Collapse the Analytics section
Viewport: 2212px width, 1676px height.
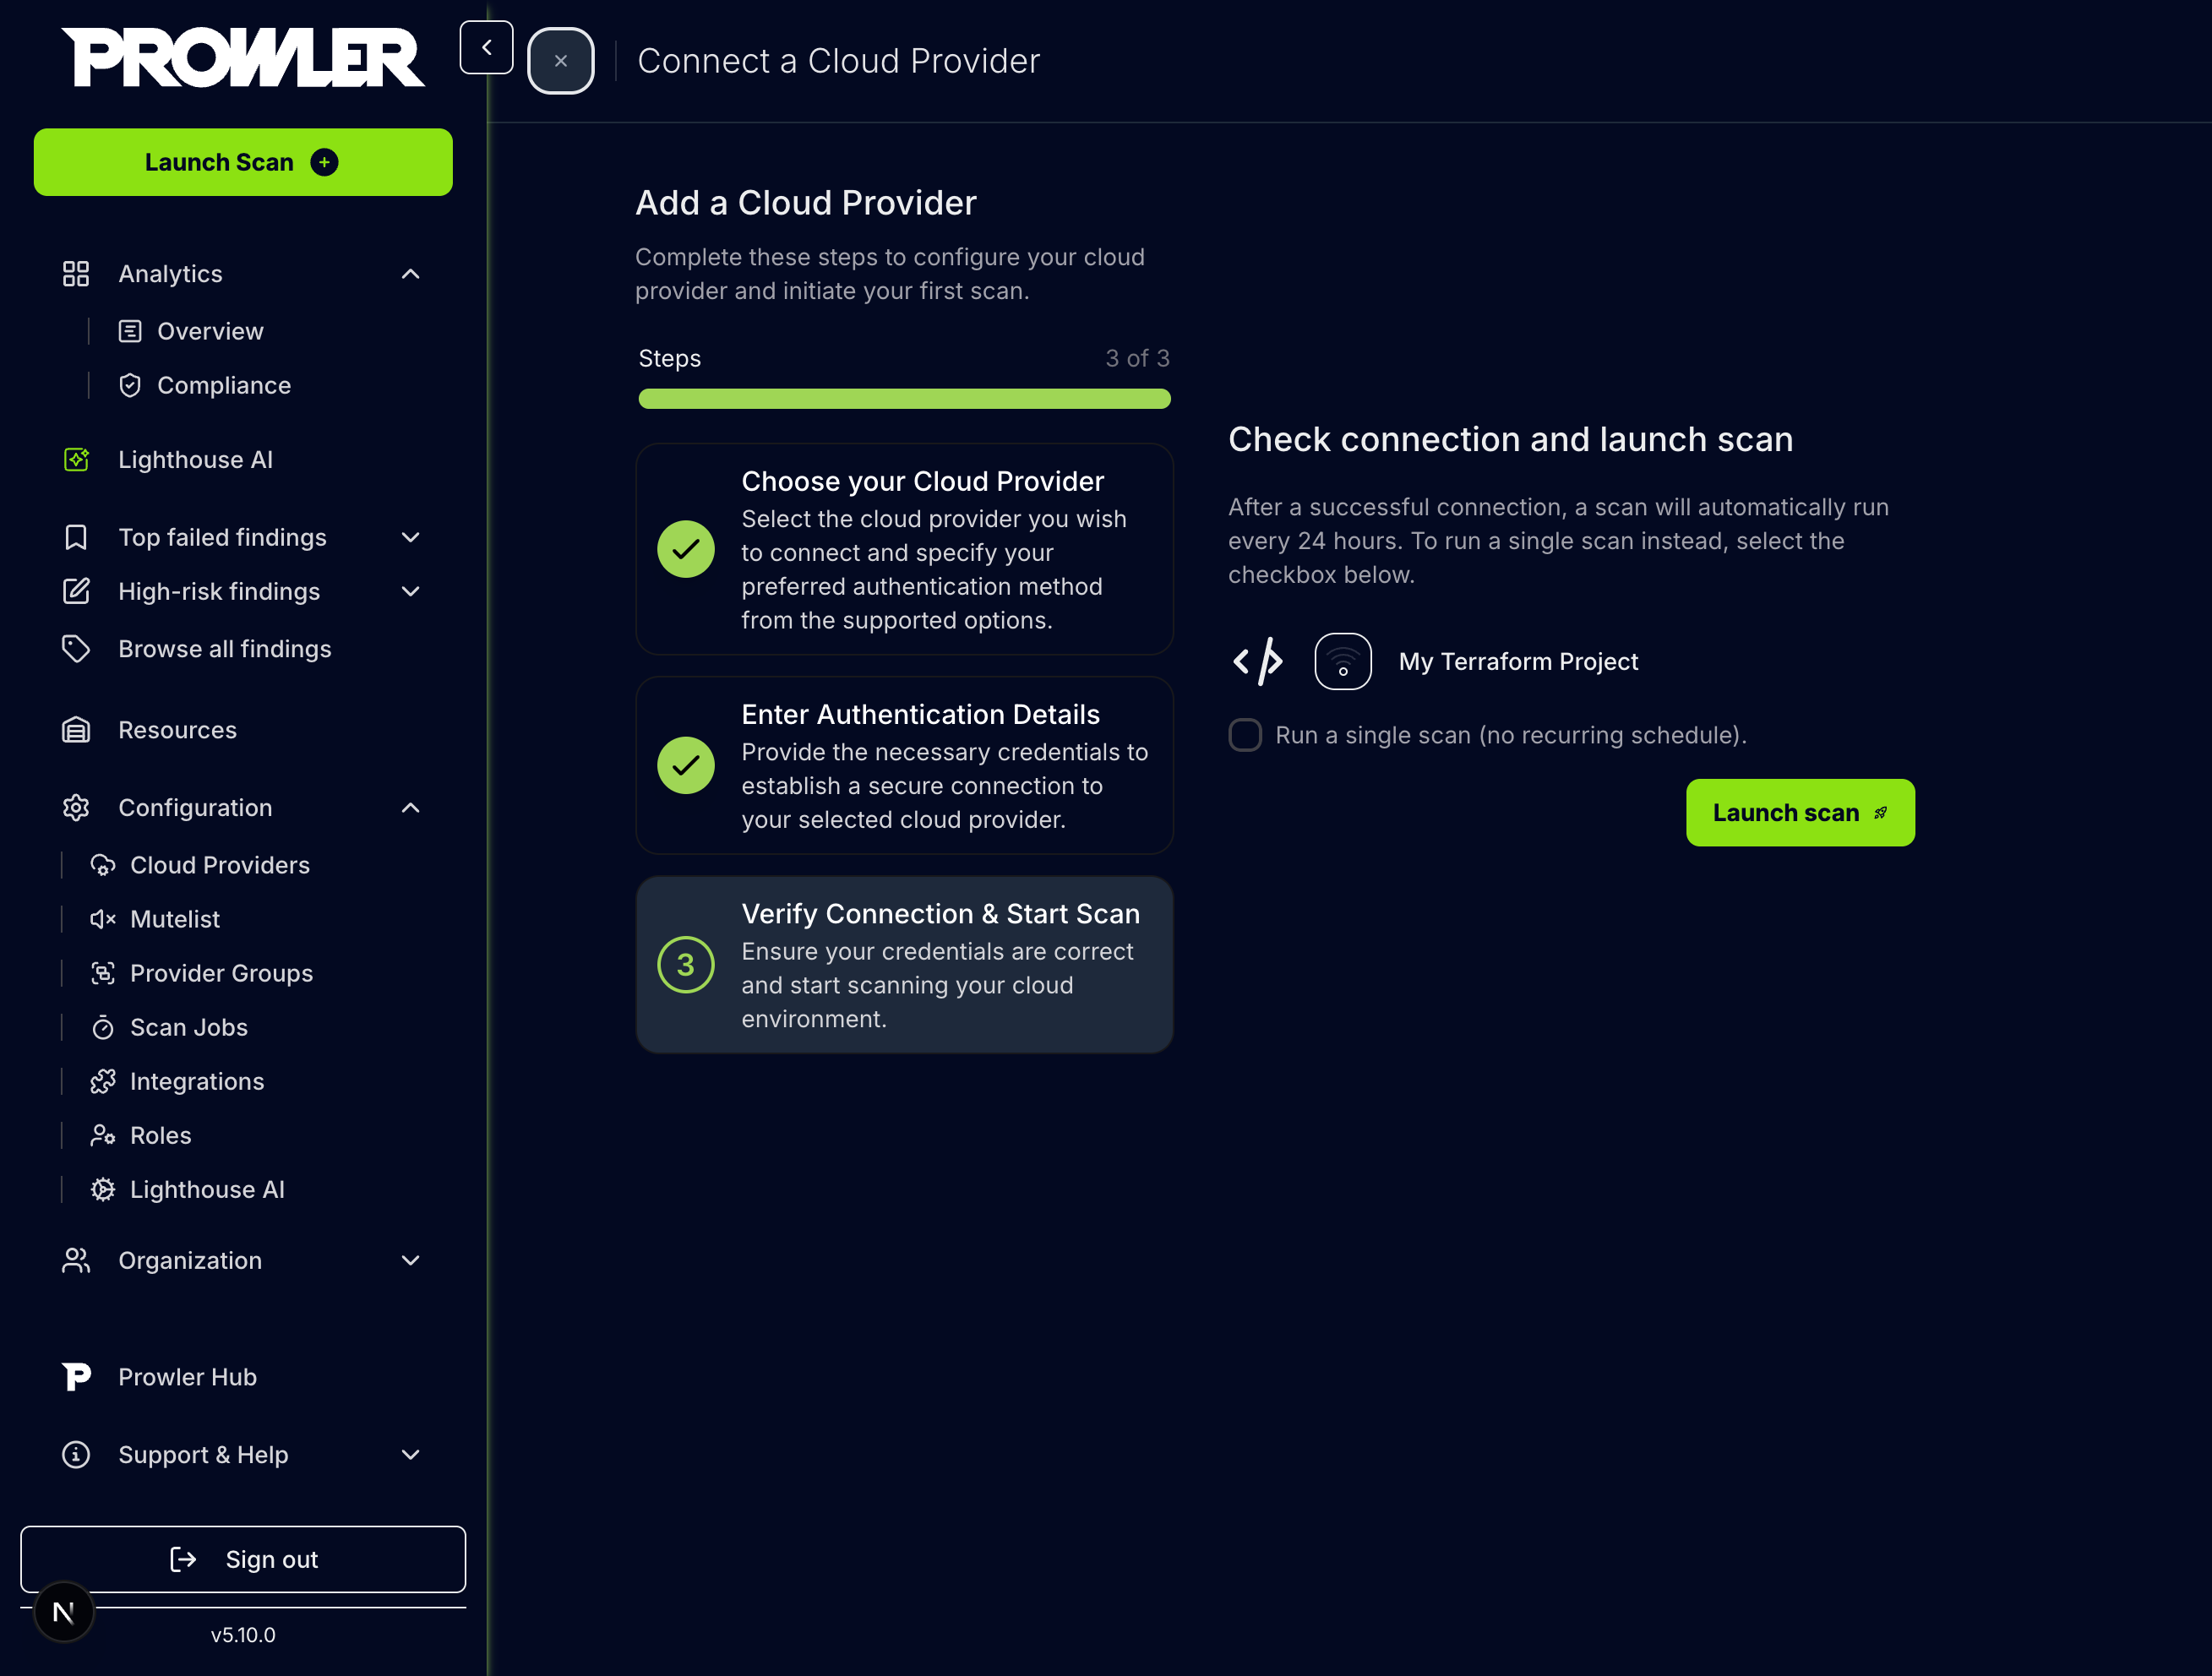pos(410,273)
